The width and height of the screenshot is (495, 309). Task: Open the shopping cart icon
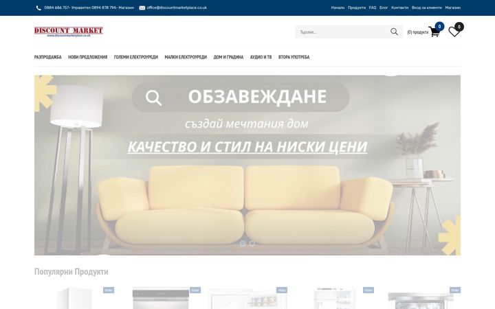tap(434, 32)
